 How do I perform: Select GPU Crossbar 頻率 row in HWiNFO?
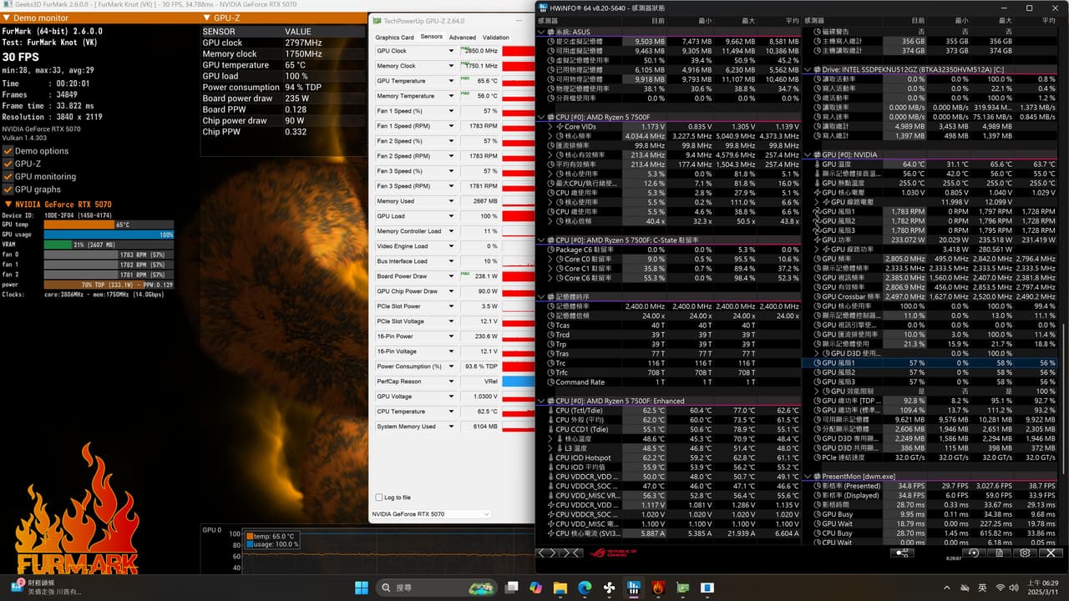(x=930, y=297)
